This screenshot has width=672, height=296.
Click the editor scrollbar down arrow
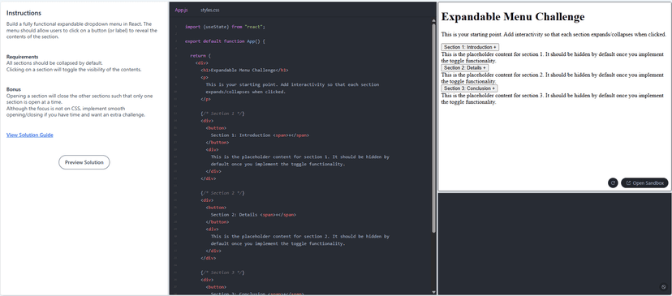[433, 292]
